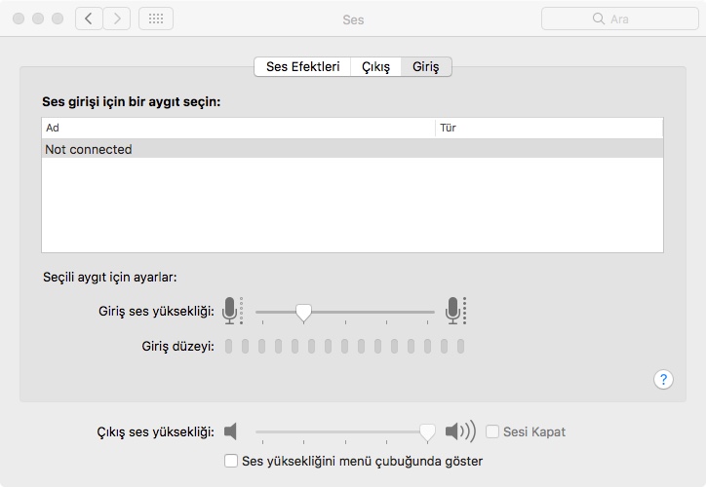Click the magnifier icon in search
The height and width of the screenshot is (487, 706).
coord(599,19)
